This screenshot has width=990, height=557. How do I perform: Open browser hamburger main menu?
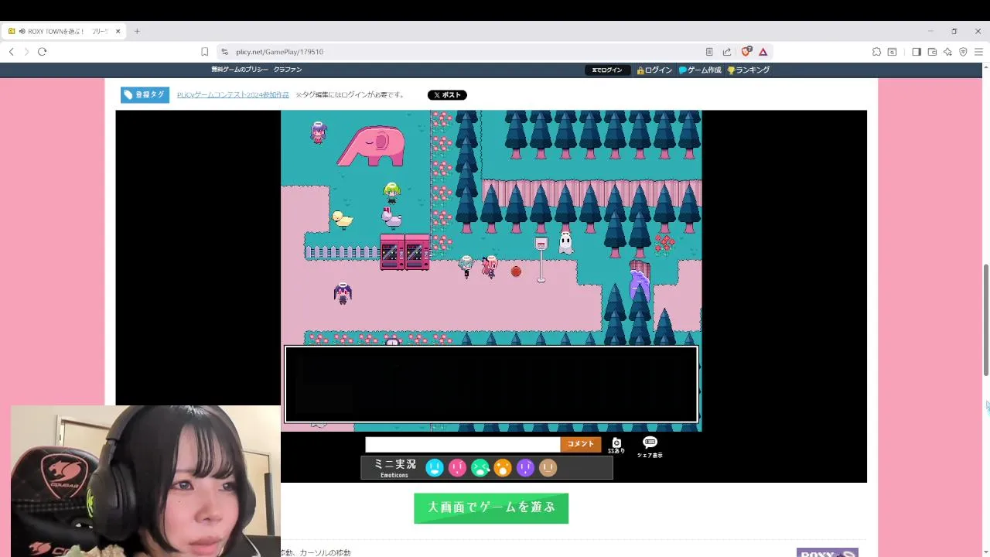click(x=978, y=52)
